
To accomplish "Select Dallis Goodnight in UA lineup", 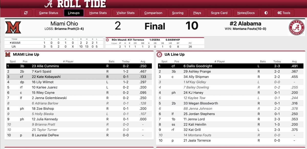I will pos(231,66).
